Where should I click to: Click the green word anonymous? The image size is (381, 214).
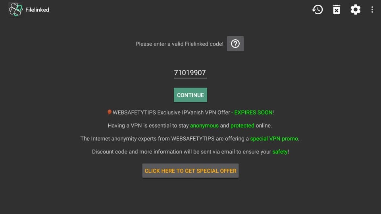204,126
